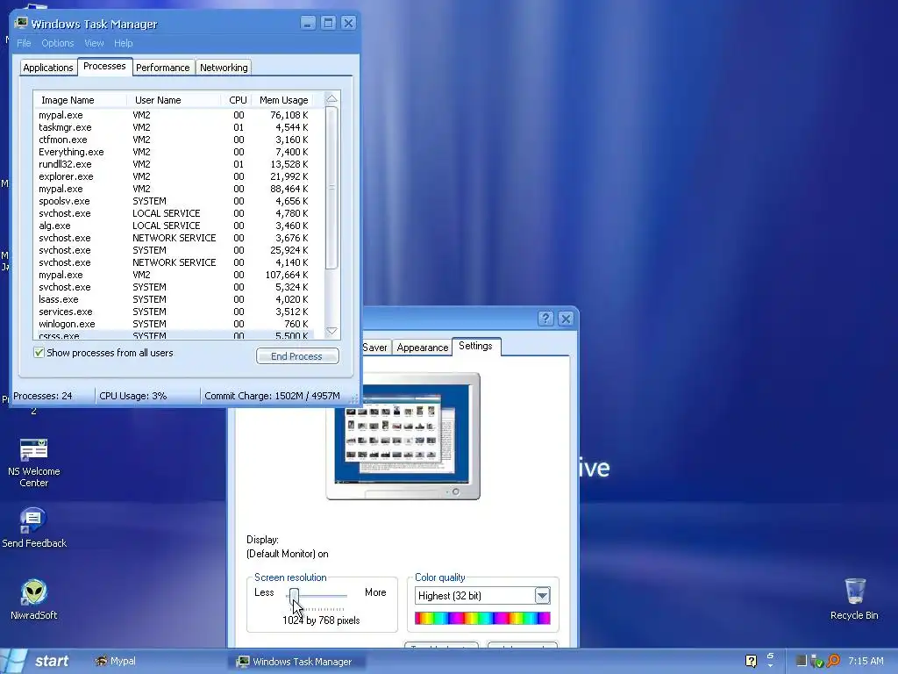The image size is (898, 674).
Task: Select svchost.exe using 25,924 K memory
Action: point(175,250)
